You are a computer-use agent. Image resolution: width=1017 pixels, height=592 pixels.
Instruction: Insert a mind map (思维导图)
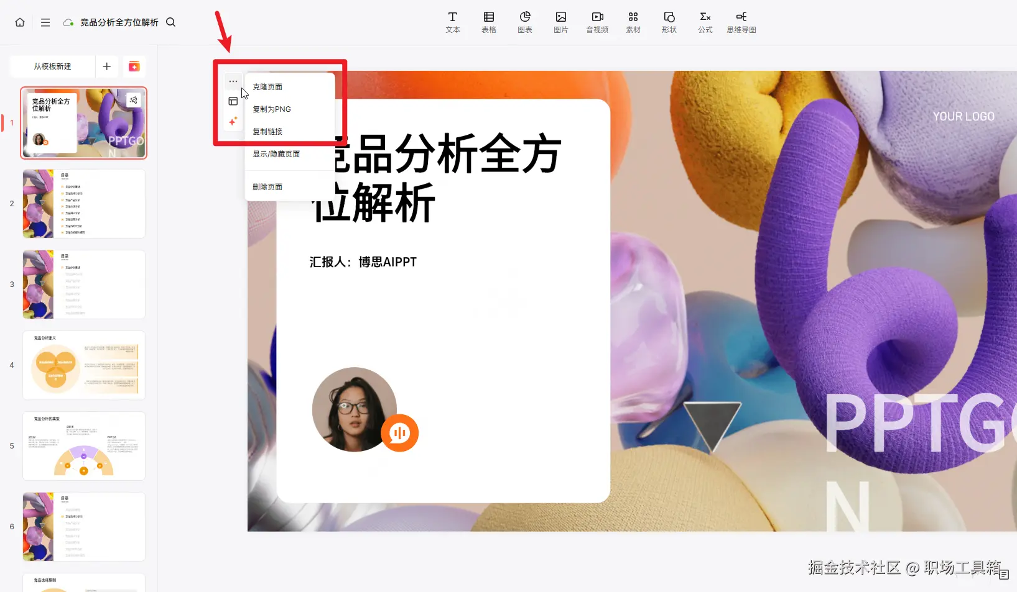click(x=741, y=22)
